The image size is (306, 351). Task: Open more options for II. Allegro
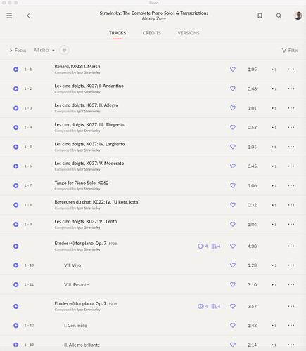tap(291, 108)
